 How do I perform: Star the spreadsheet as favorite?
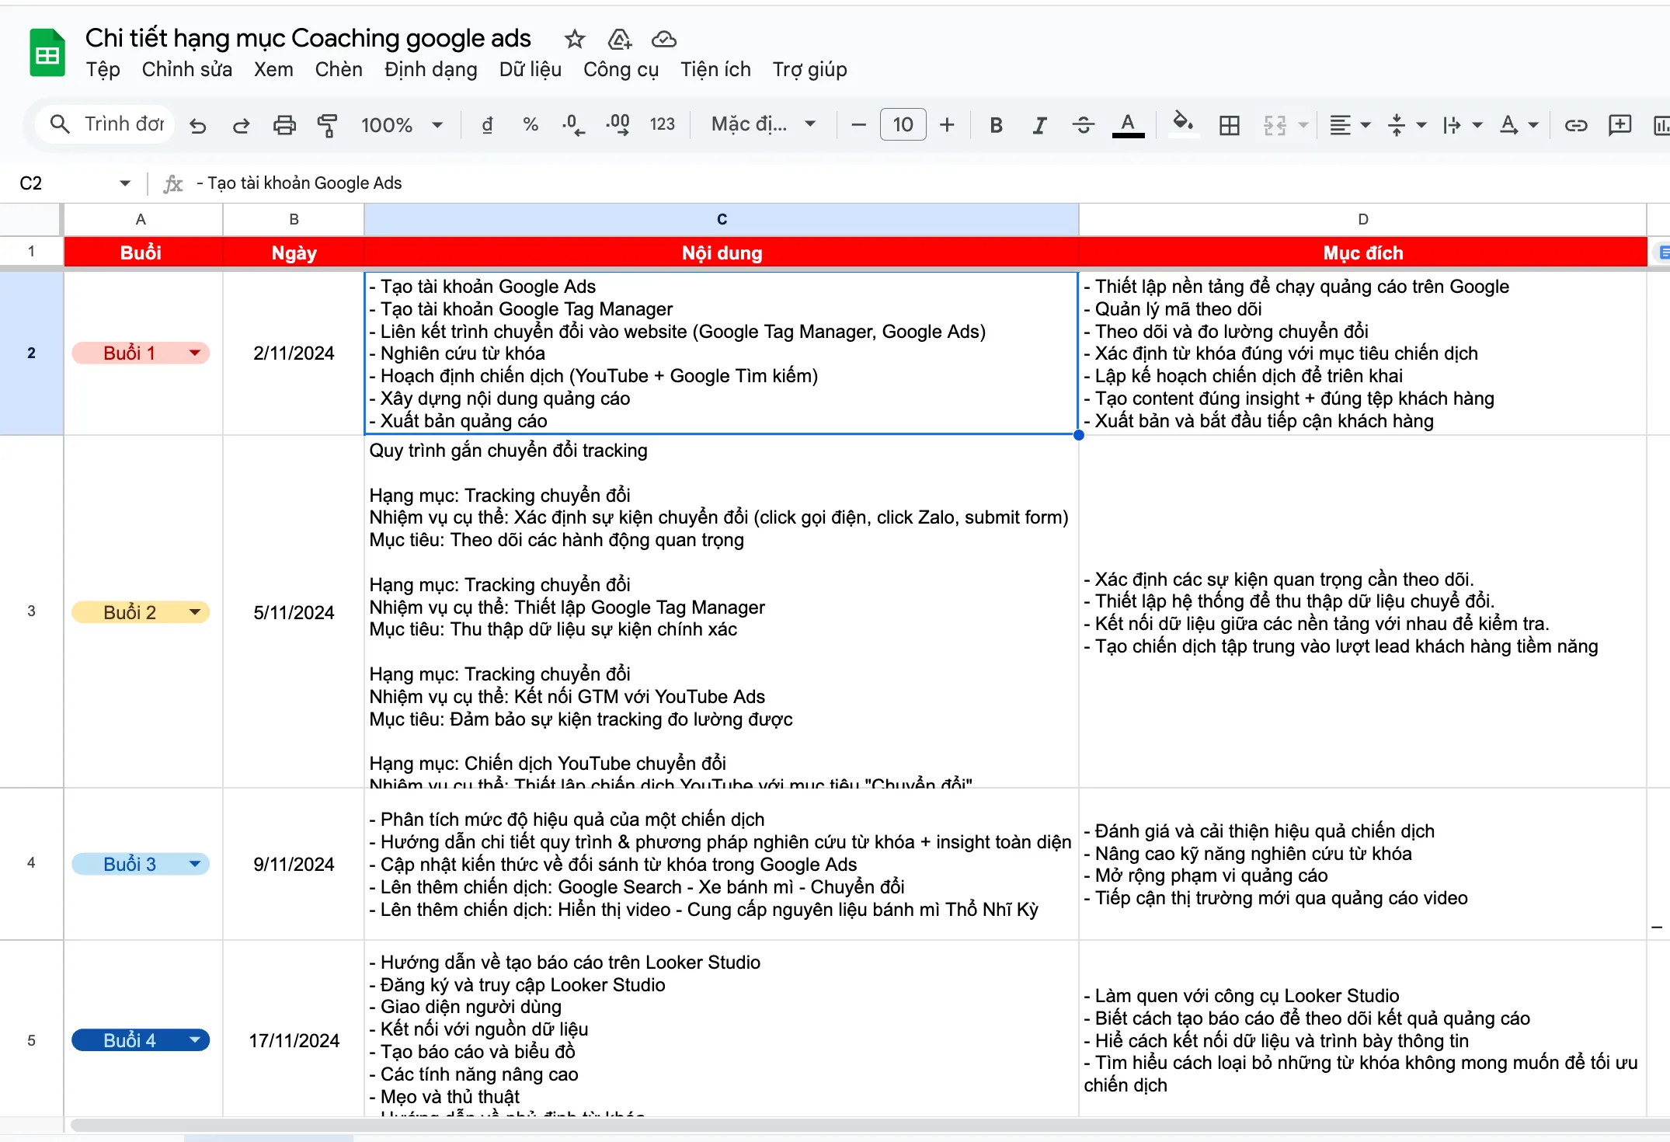(x=574, y=39)
